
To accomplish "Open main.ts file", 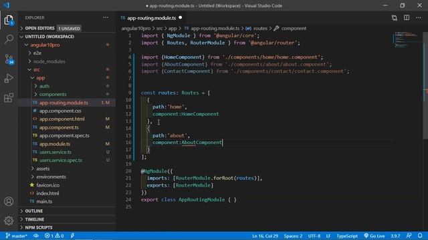I will pos(67,201).
